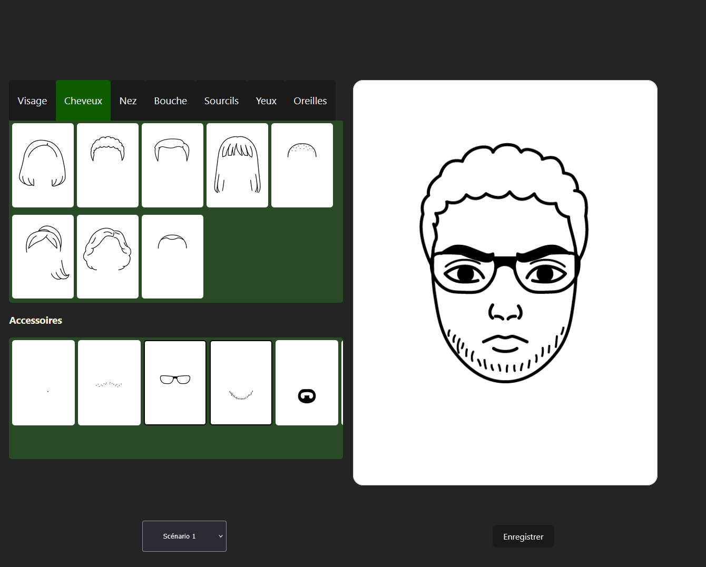The width and height of the screenshot is (706, 567).
Task: Enable the goatee accessory
Action: coord(307,382)
